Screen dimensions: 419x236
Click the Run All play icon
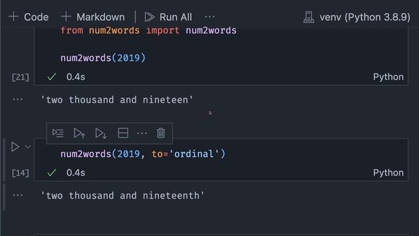pyautogui.click(x=149, y=17)
